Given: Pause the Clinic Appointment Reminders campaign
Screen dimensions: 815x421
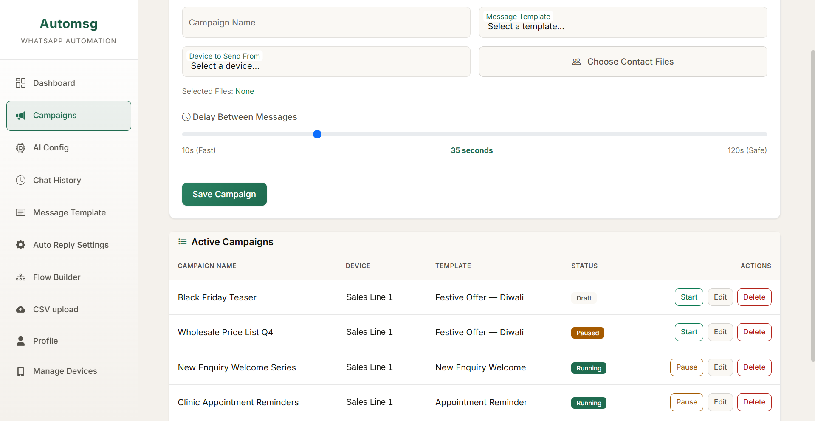Looking at the screenshot, I should point(687,402).
